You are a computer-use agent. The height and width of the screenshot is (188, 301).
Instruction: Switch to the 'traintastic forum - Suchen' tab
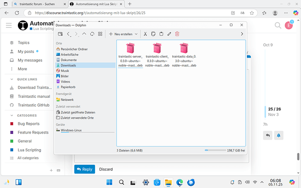pos(35,4)
